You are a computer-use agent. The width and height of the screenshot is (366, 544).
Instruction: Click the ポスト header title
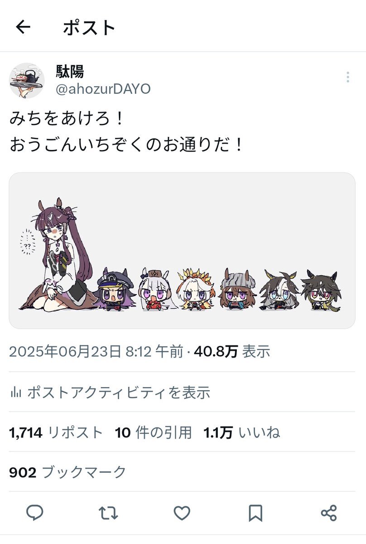89,28
